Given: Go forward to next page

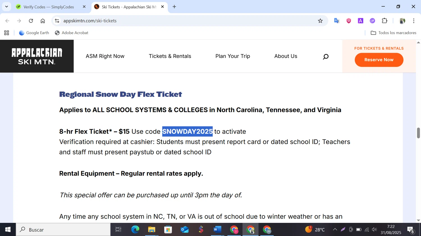Looking at the screenshot, I should [x=19, y=21].
